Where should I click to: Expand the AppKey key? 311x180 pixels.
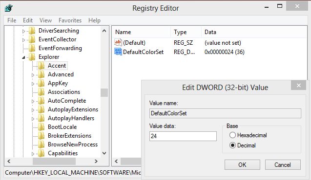33,84
